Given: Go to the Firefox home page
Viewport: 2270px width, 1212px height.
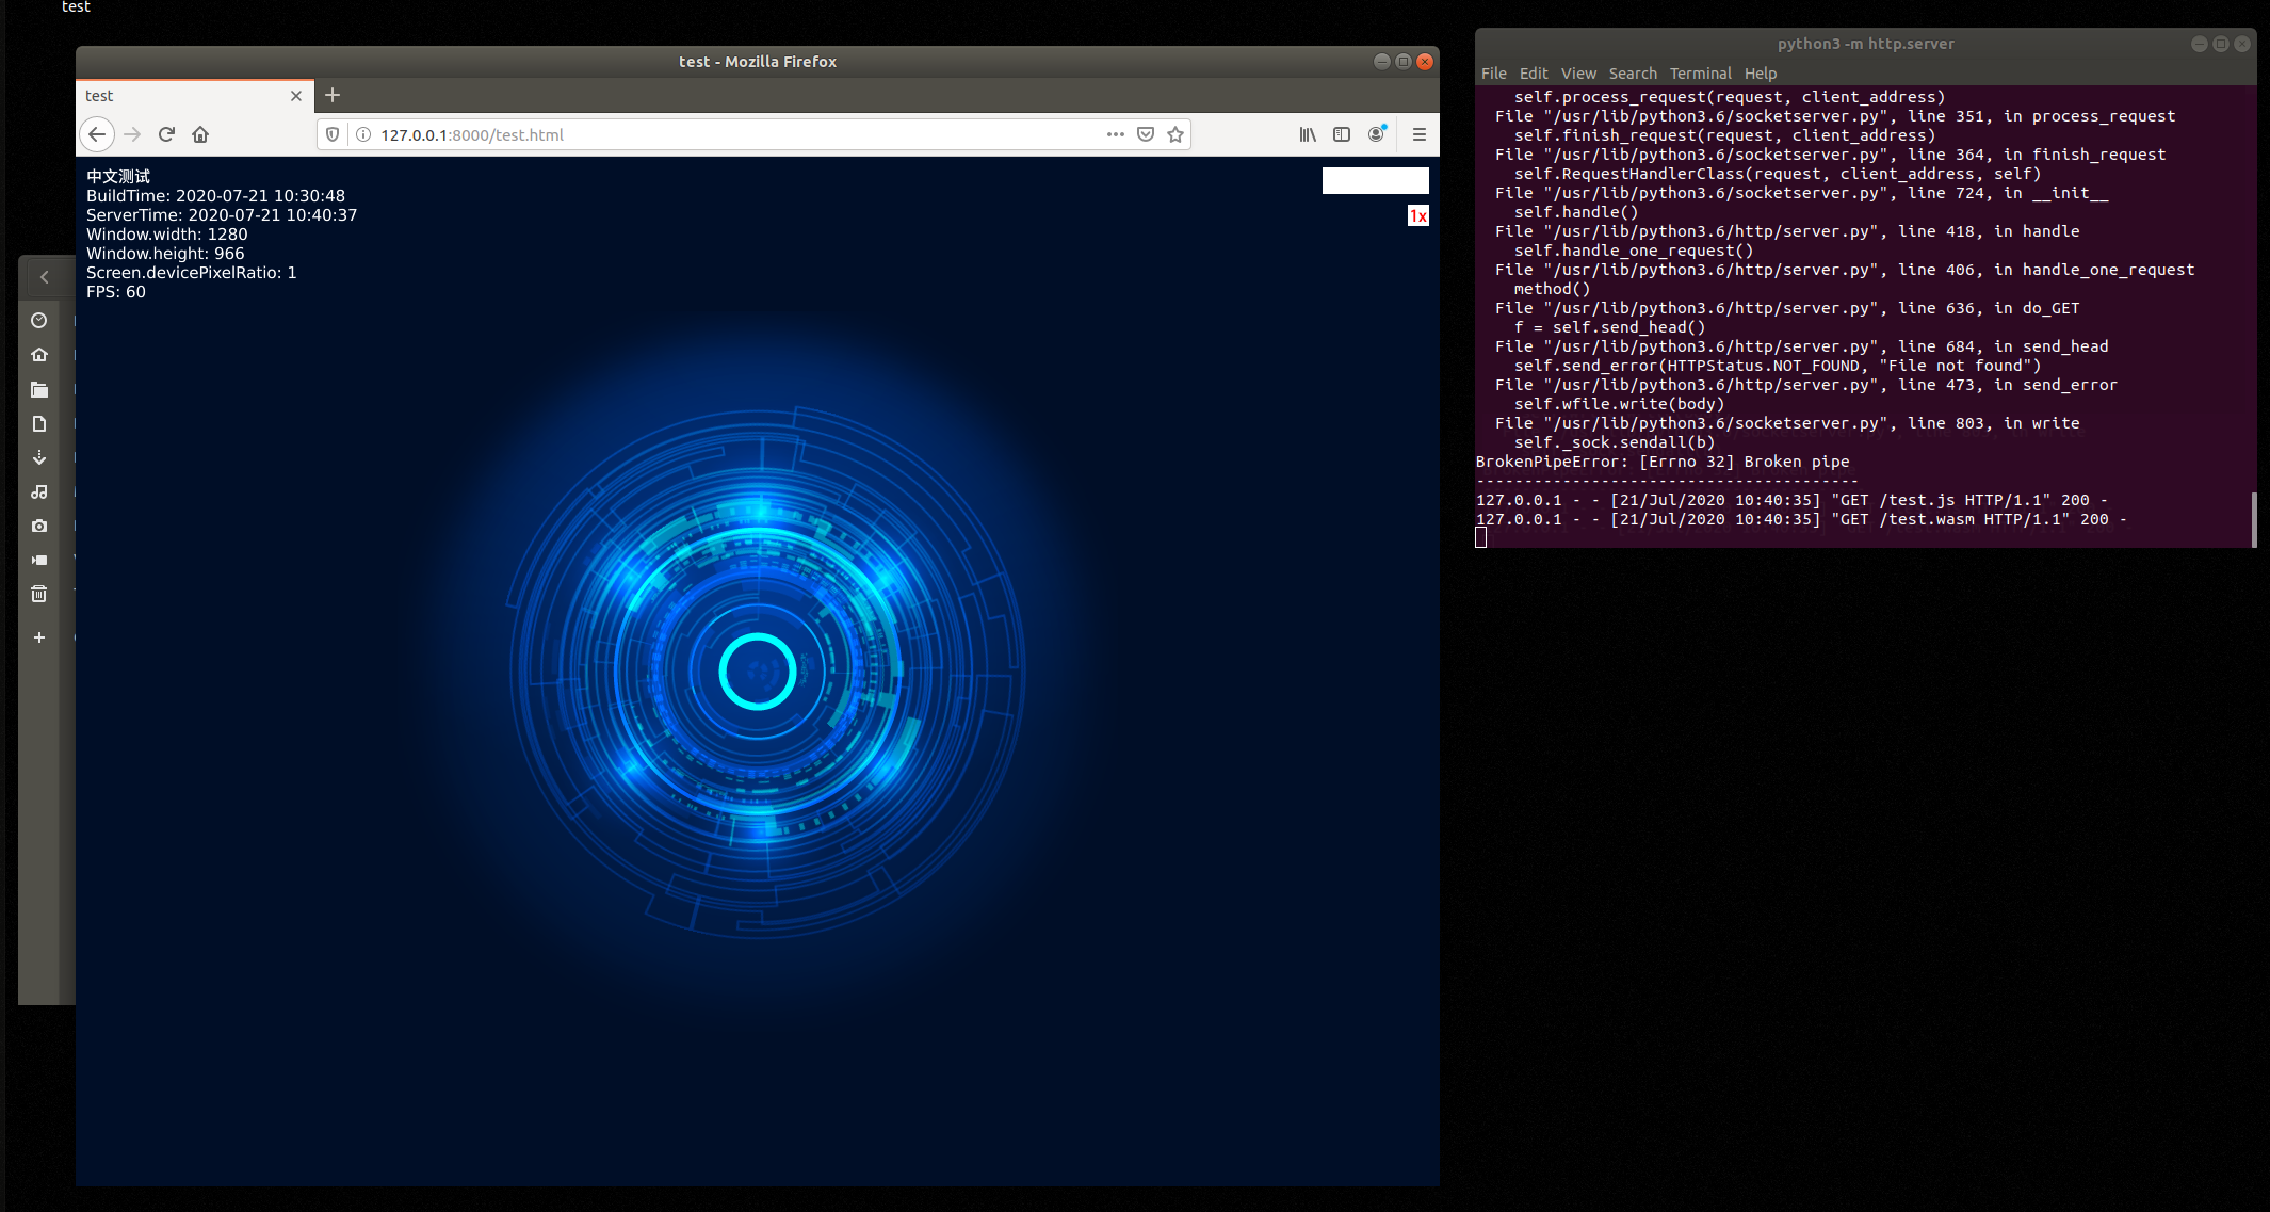Looking at the screenshot, I should tap(201, 135).
